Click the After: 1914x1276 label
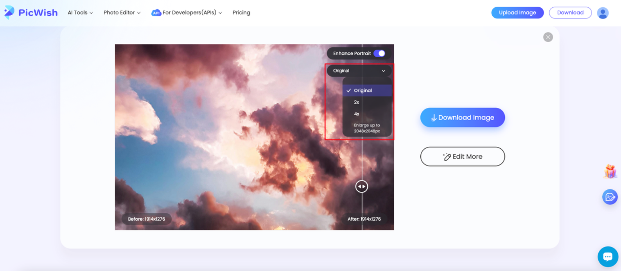This screenshot has height=271, width=621. pyautogui.click(x=364, y=219)
